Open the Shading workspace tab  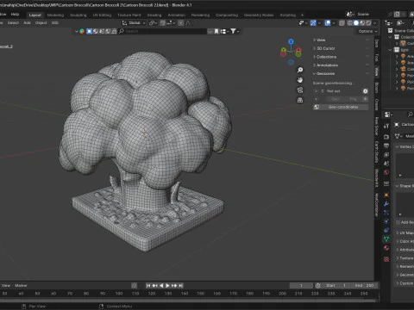pyautogui.click(x=154, y=15)
